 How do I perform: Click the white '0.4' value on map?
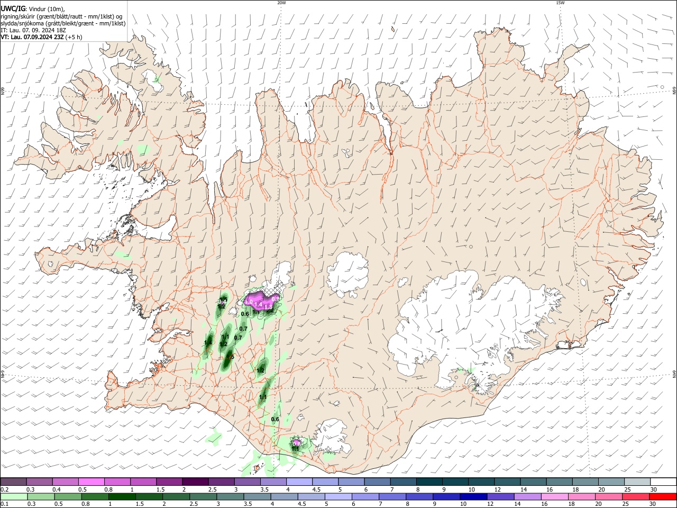point(222,302)
